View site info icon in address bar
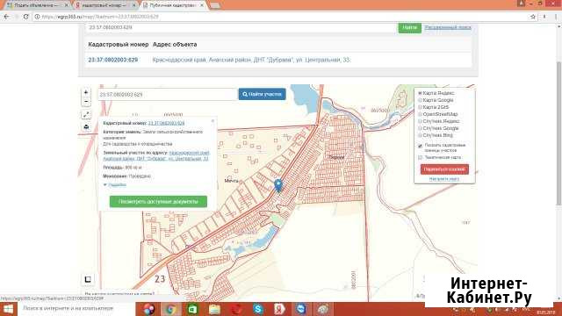This screenshot has height=316, width=562. click(x=37, y=17)
